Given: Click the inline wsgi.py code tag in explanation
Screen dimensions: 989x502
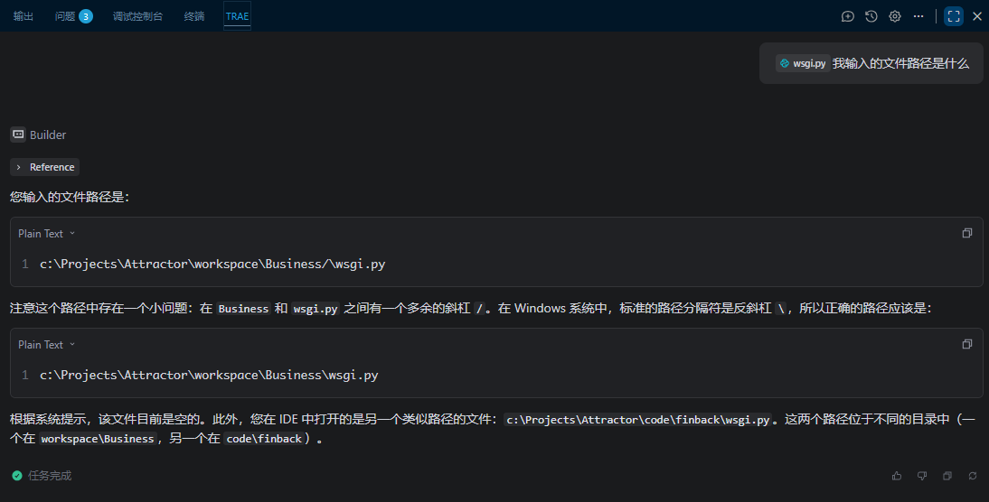Looking at the screenshot, I should [x=316, y=309].
